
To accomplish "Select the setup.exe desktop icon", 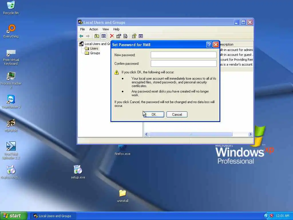I will (x=78, y=172).
